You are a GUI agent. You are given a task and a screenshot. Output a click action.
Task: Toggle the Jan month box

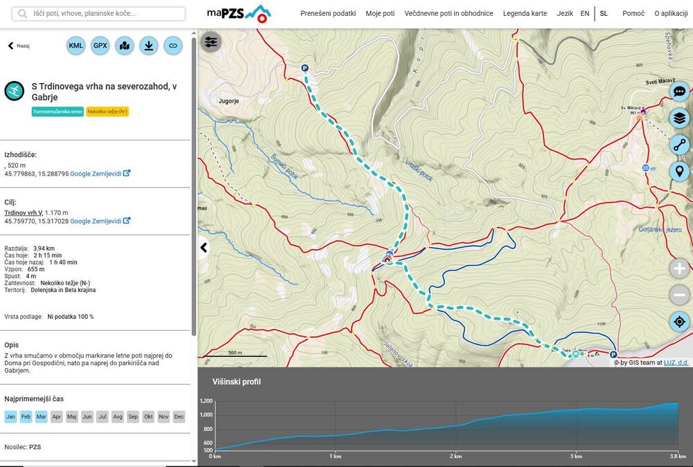click(x=10, y=416)
